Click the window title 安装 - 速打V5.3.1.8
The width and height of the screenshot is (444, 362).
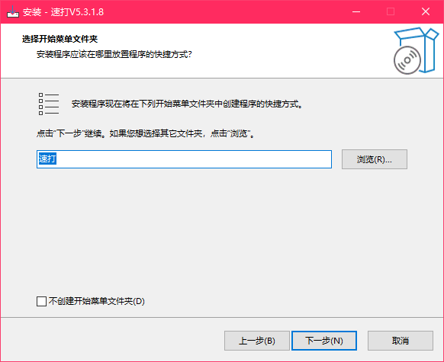click(x=63, y=12)
